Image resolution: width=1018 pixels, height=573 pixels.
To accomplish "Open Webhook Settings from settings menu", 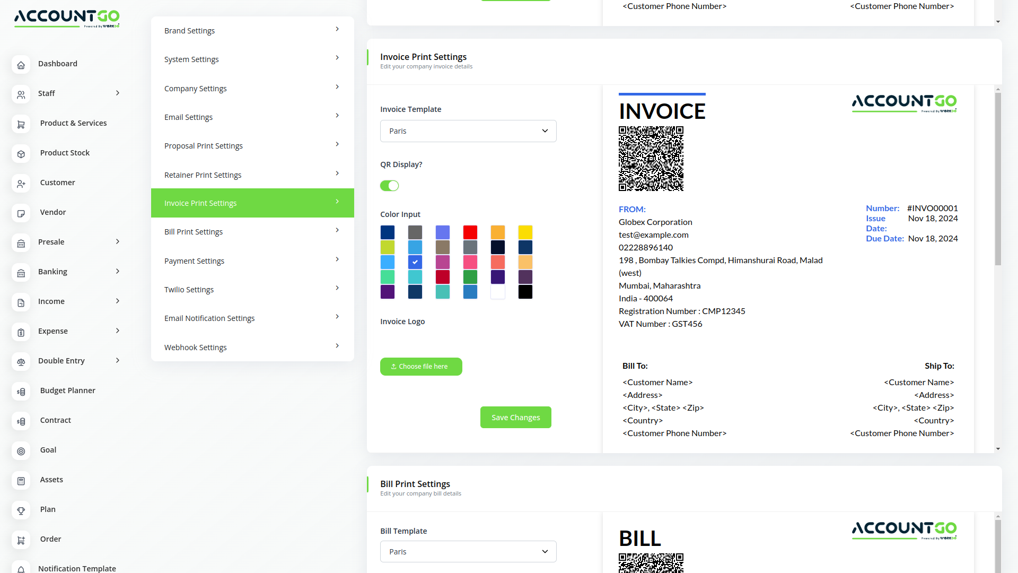I will 252,347.
